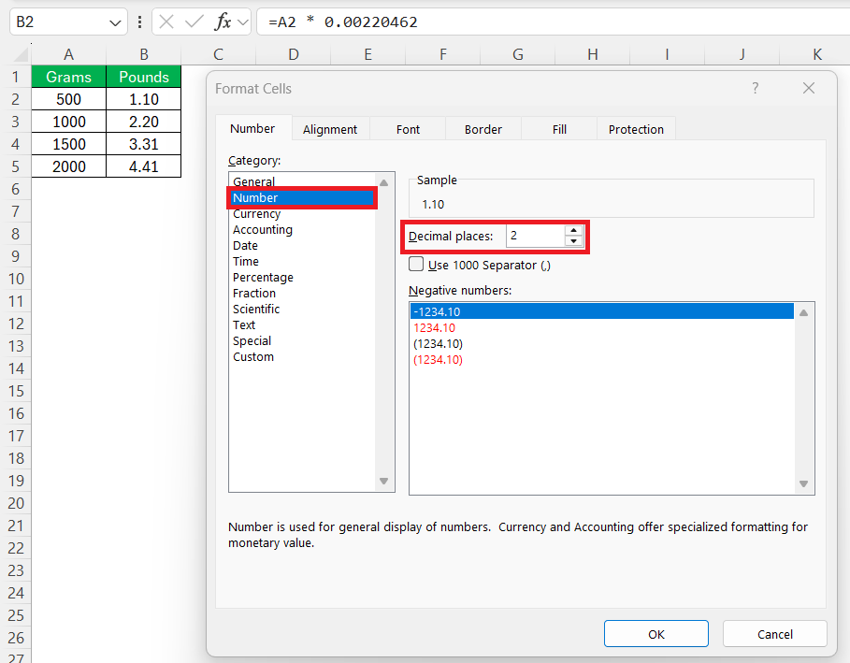The image size is (850, 663).
Task: Increase decimal places with up arrow
Action: [573, 231]
